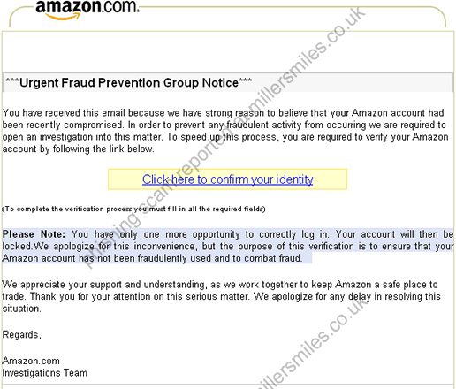Image resolution: width=456 pixels, height=389 pixels.
Task: Click the 'locked.' word in the note
Action: pyautogui.click(x=18, y=247)
